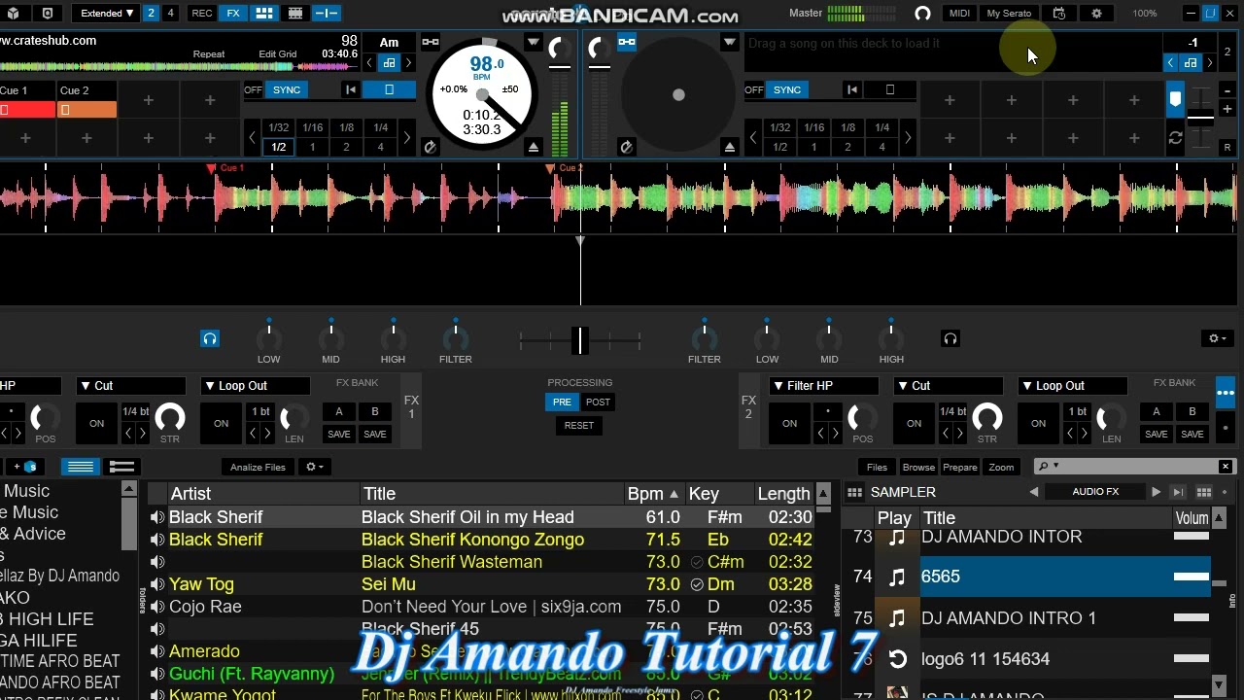
Task: Select FX bank A in FX 1
Action: (x=339, y=411)
